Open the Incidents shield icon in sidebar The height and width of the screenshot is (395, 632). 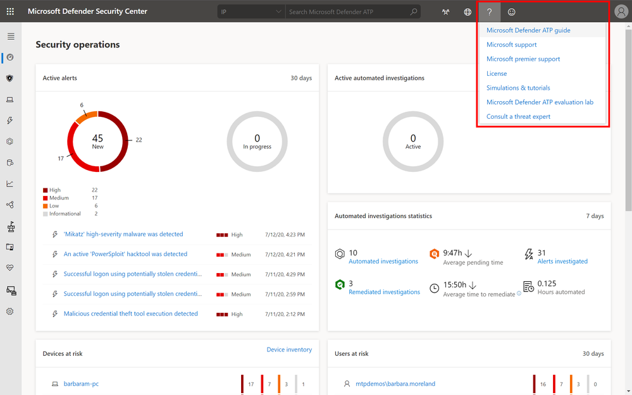click(10, 78)
